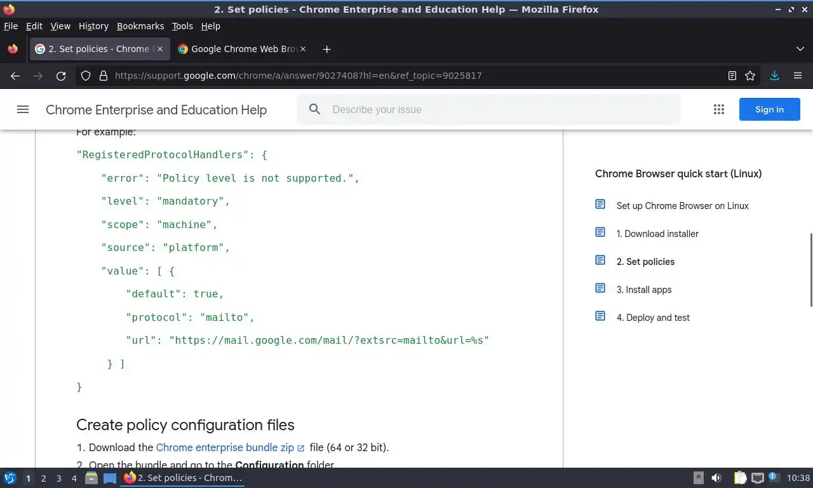
Task: Switch to workspace 2 in taskbar
Action: tap(43, 478)
